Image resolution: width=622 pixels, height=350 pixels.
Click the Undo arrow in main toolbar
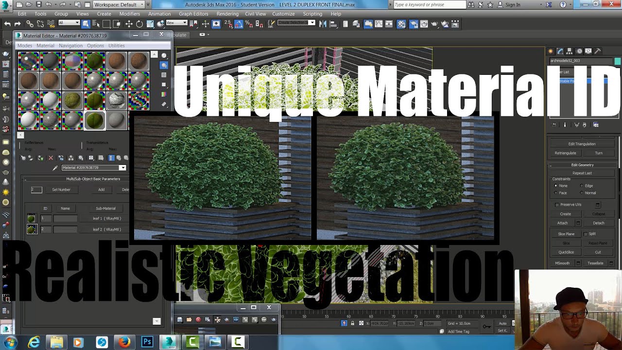(x=7, y=24)
